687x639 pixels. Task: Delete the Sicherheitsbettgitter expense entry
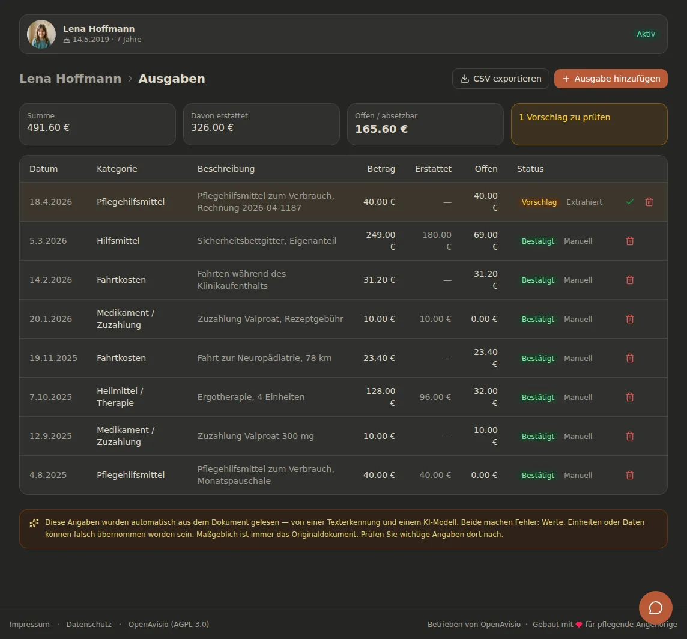pos(629,241)
